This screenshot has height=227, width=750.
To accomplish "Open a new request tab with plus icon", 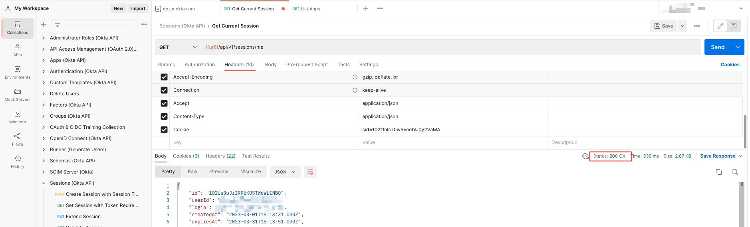I will click(366, 8).
